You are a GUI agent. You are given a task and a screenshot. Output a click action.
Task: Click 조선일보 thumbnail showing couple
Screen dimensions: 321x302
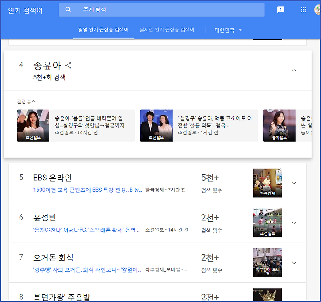156,126
